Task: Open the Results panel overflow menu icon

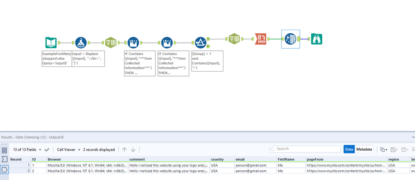Action: click(x=413, y=149)
